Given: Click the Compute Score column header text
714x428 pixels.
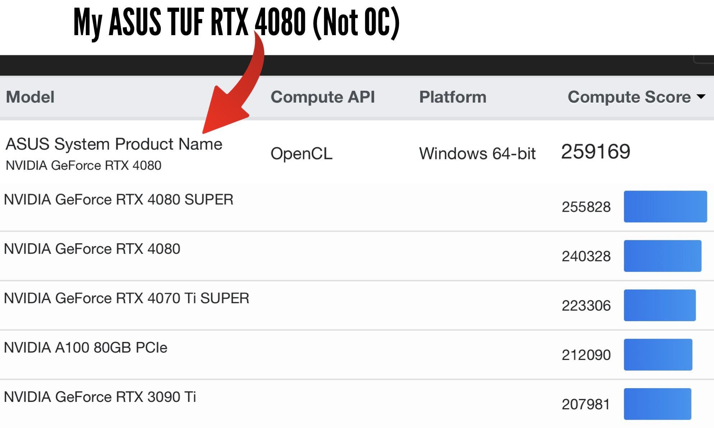Looking at the screenshot, I should [629, 97].
